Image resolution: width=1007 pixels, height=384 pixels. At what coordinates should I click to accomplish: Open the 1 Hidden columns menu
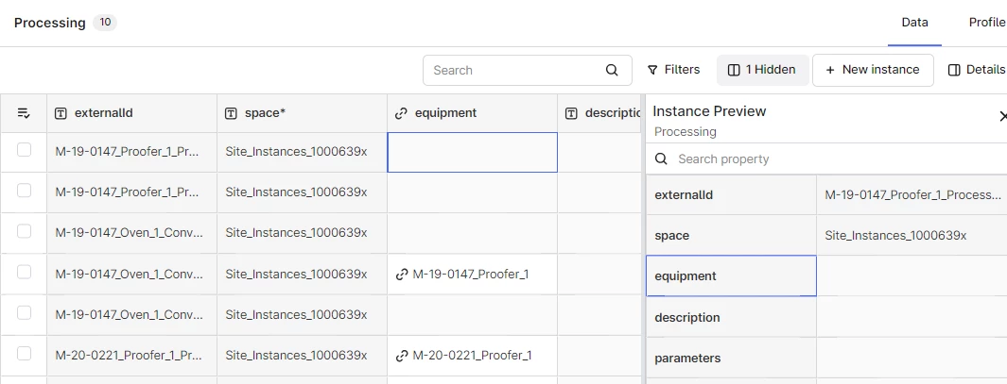762,70
